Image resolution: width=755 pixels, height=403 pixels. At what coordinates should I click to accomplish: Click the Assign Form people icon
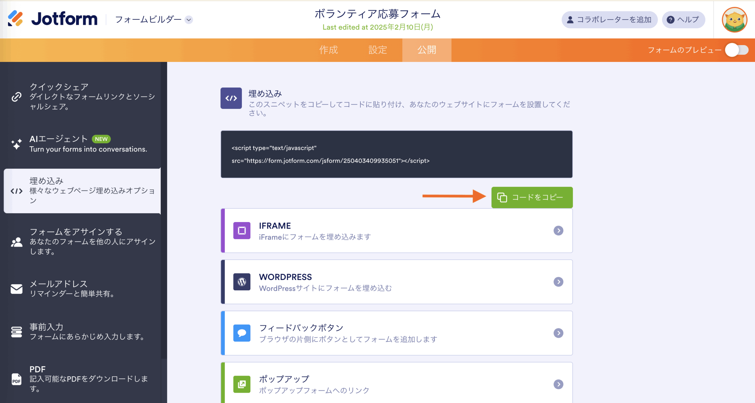[x=17, y=242]
